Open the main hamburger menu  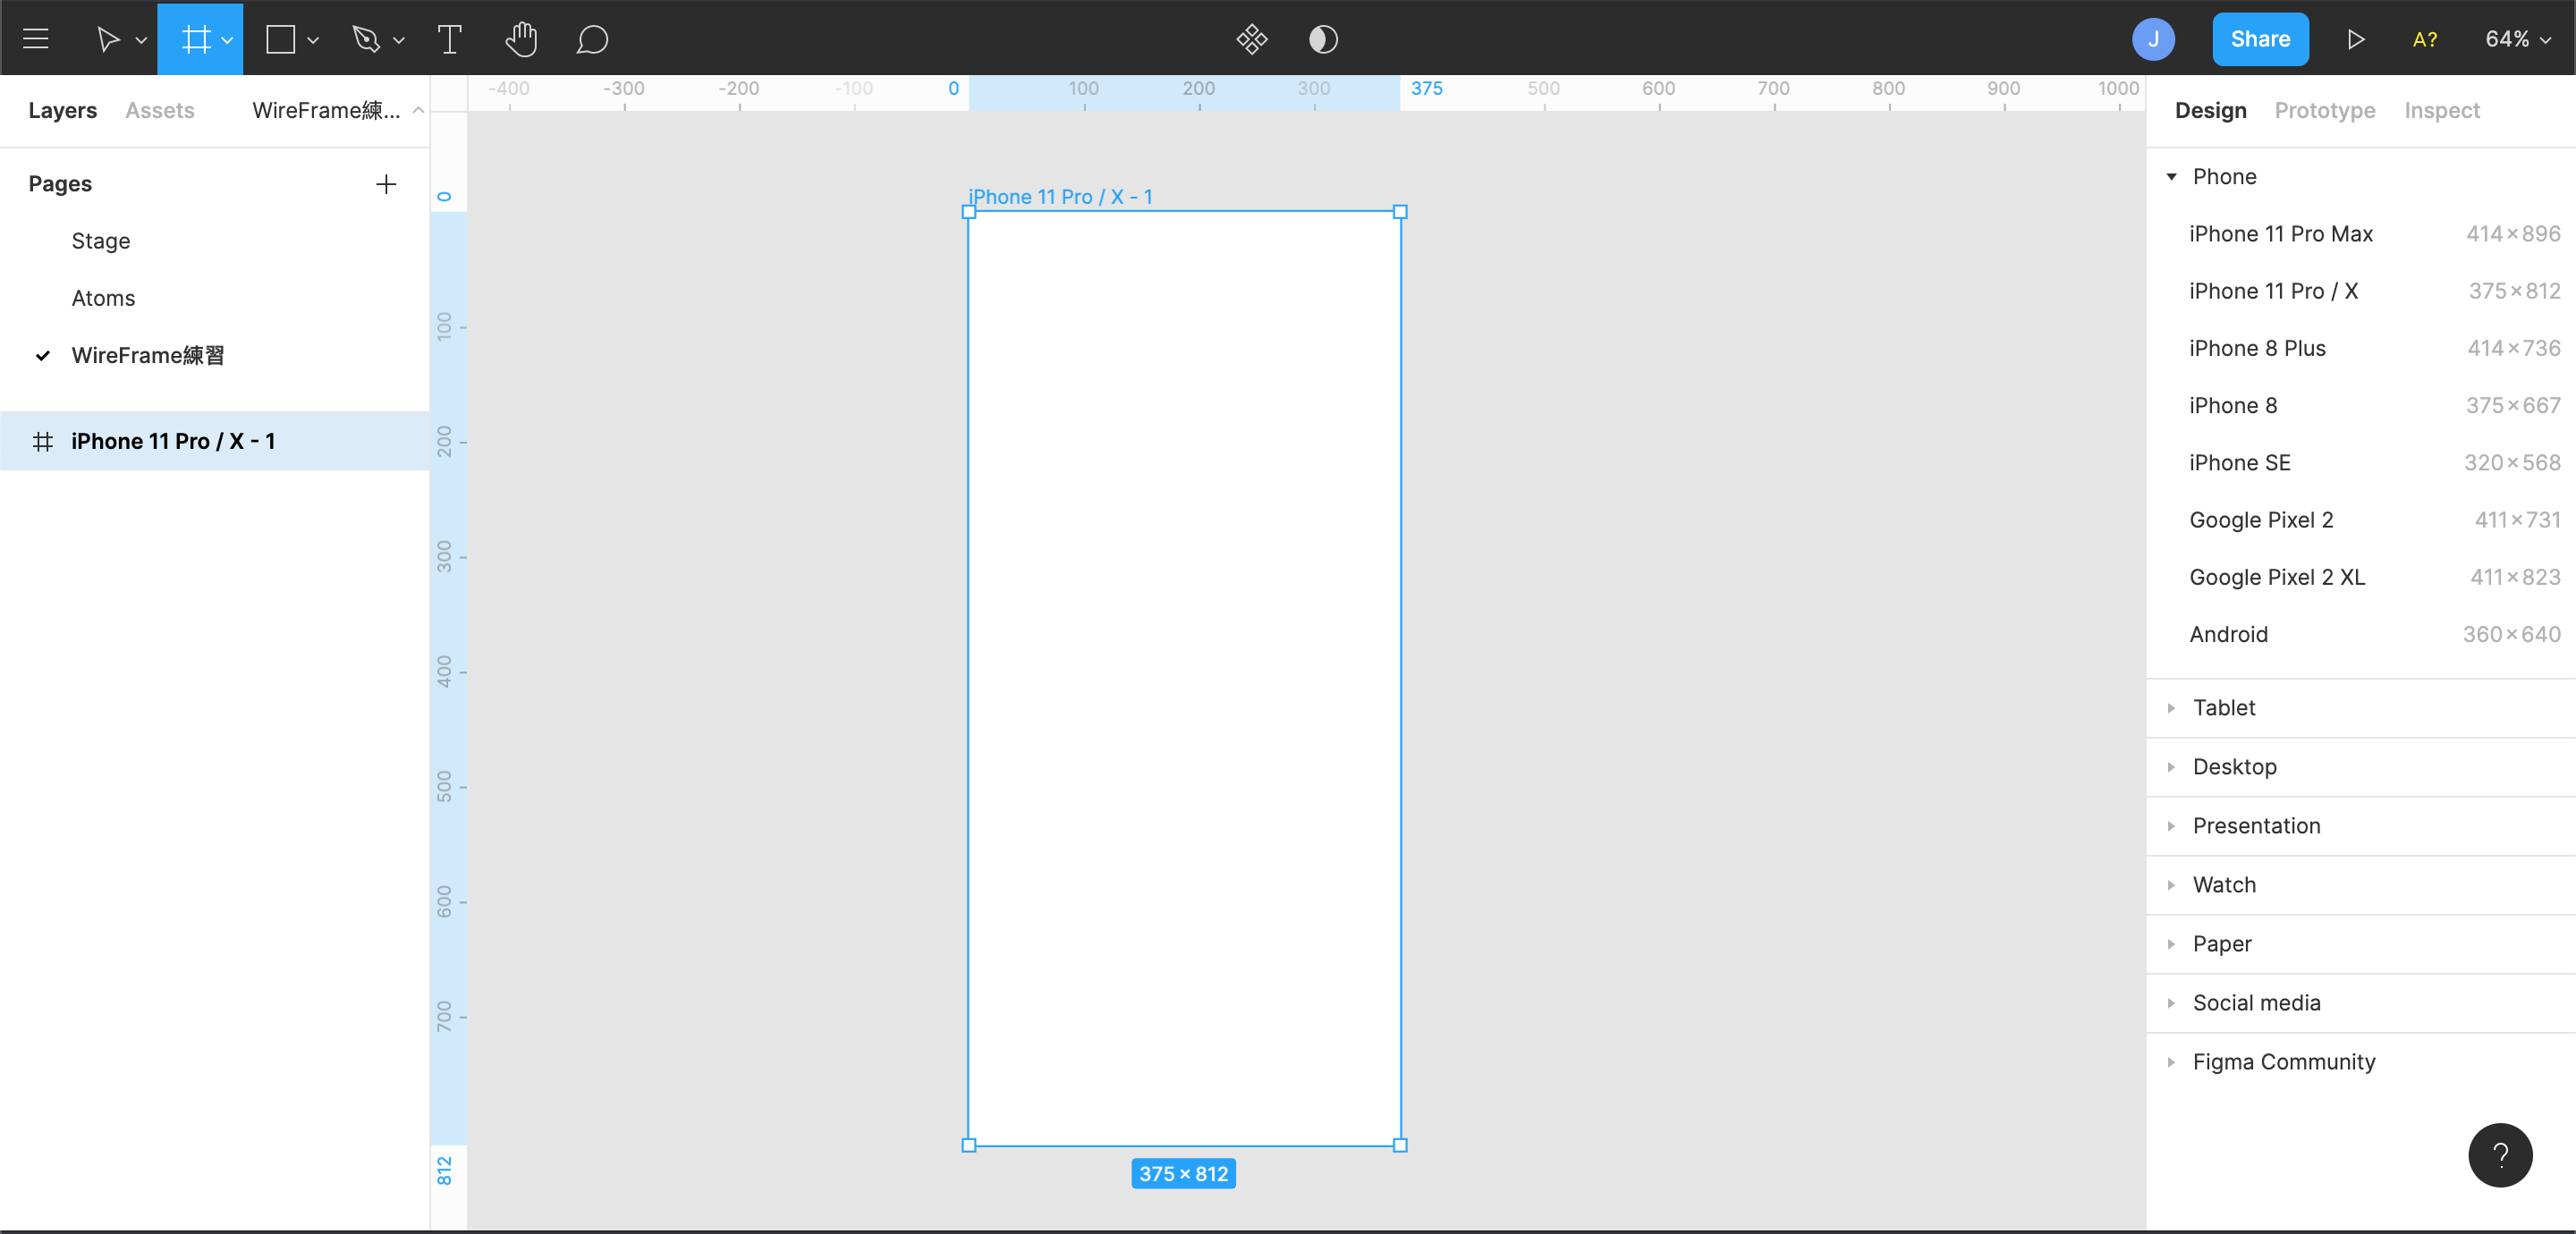point(36,39)
